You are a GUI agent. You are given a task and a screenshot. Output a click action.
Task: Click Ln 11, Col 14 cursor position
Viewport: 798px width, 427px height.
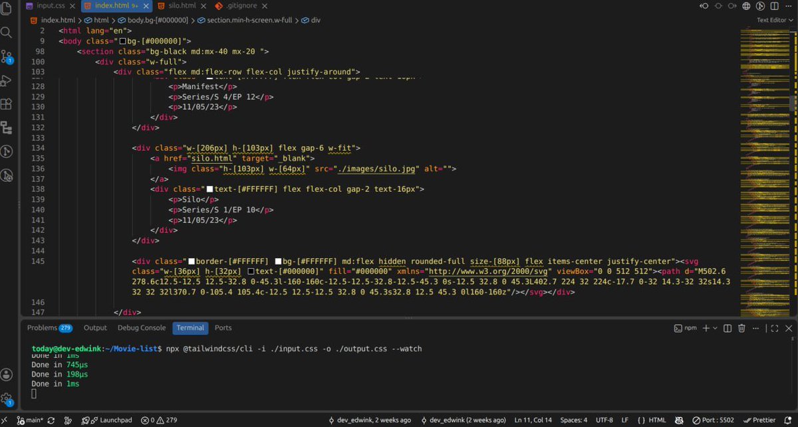click(x=533, y=420)
